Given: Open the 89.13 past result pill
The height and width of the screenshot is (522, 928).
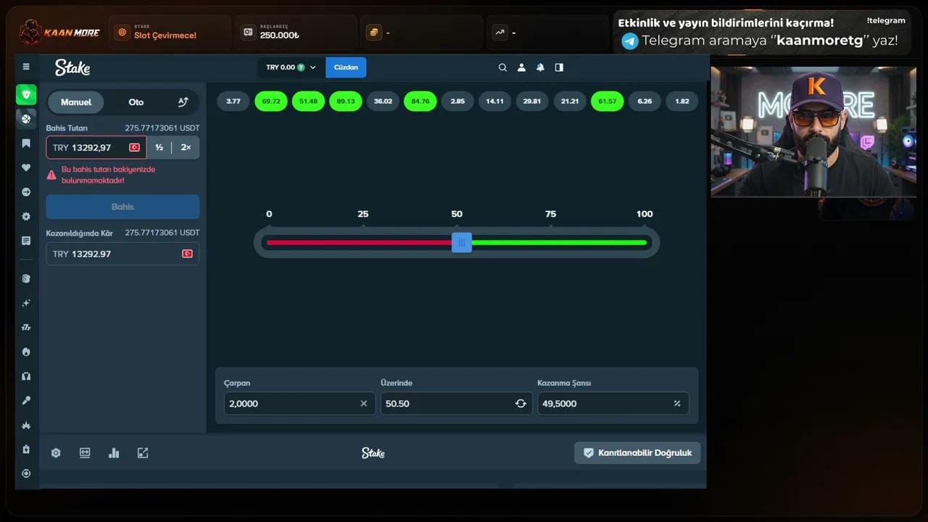Looking at the screenshot, I should click(x=346, y=101).
